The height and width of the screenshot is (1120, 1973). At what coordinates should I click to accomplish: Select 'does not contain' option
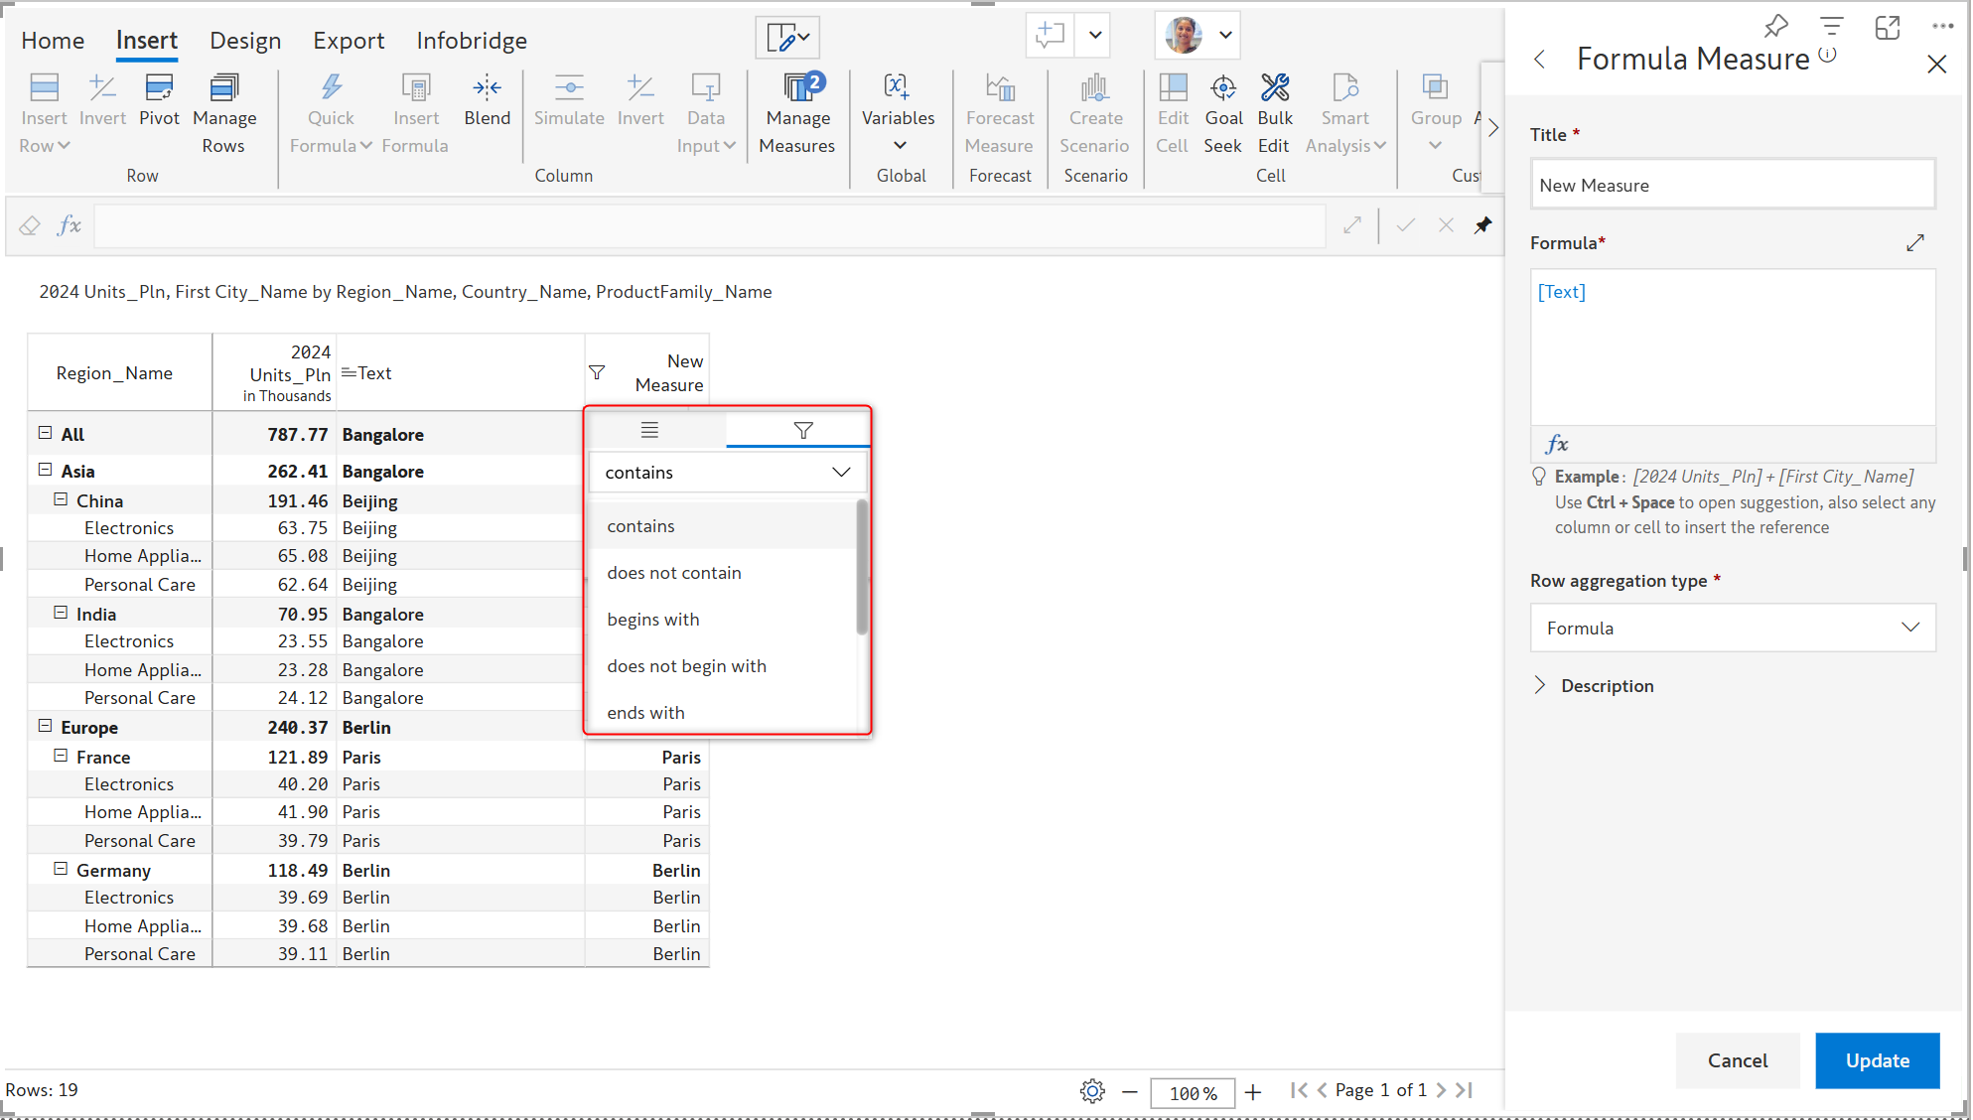[x=674, y=573]
